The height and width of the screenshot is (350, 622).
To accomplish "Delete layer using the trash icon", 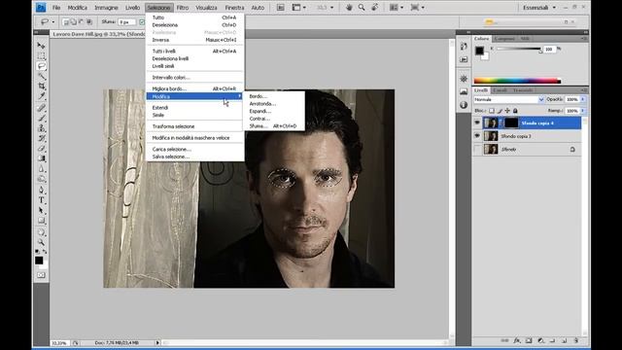I will [576, 340].
